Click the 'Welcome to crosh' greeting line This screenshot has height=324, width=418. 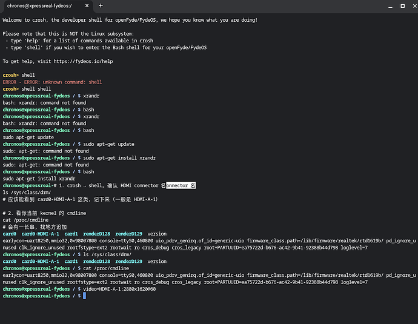pos(130,20)
